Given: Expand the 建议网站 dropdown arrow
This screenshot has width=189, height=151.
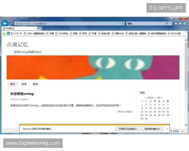Looking at the screenshot, I should point(21,33).
